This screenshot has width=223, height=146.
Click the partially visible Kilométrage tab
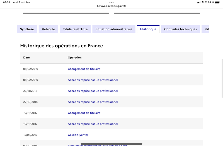click(206, 29)
